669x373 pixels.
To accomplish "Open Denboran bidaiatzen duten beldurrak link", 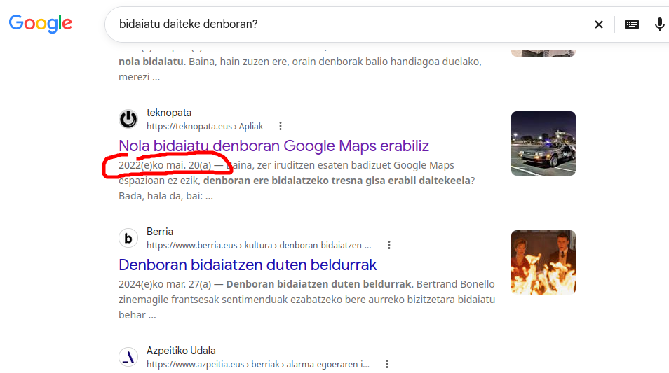I will pos(248,265).
